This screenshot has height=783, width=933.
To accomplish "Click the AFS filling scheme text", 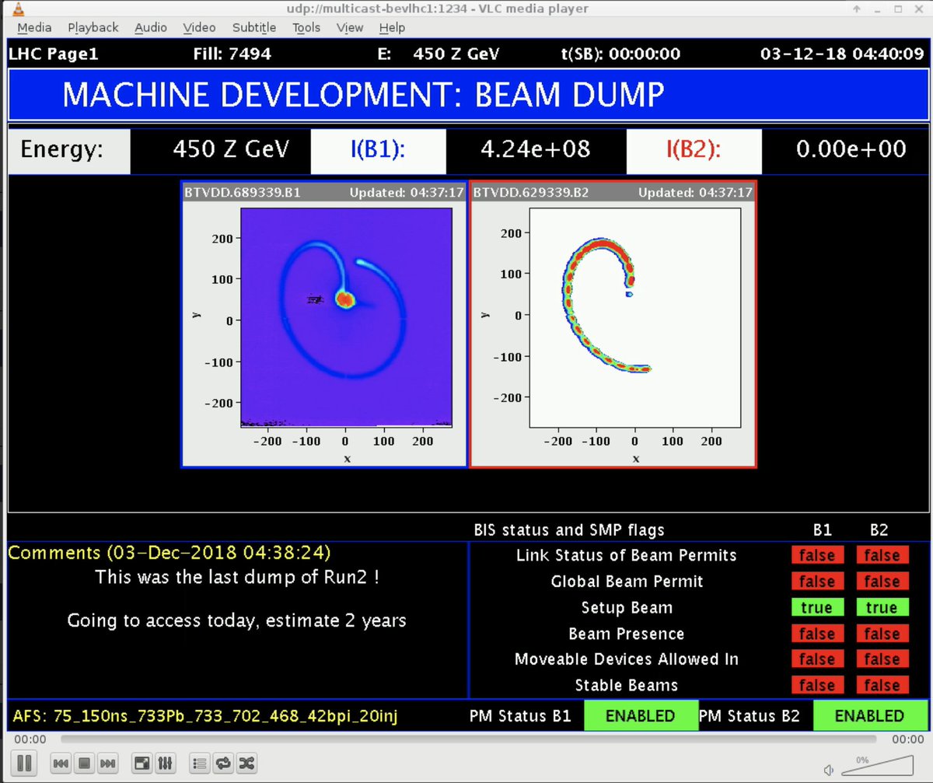I will coord(205,716).
